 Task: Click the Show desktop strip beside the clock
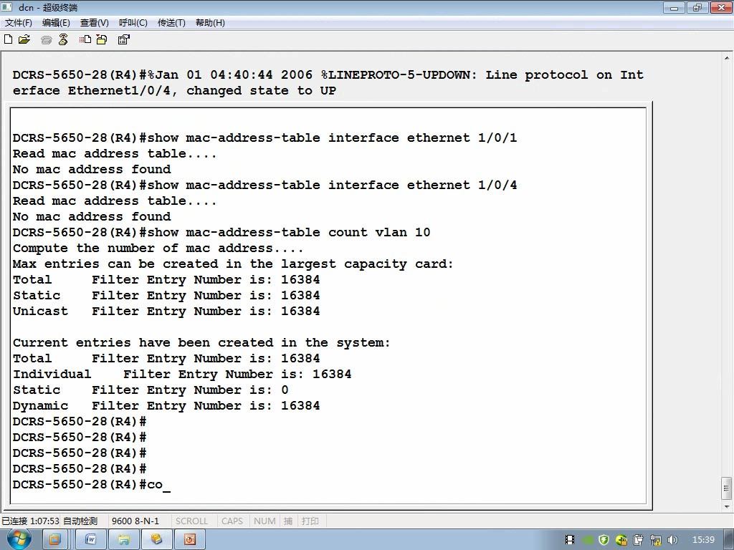click(729, 540)
